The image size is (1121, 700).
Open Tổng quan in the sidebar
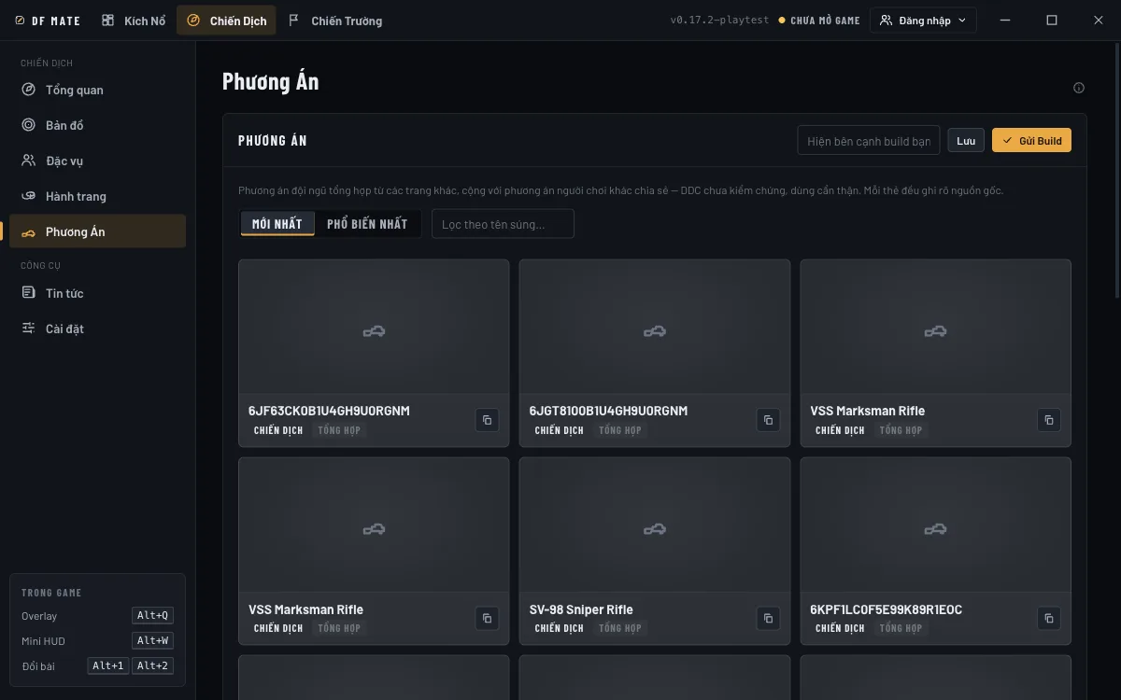pyautogui.click(x=97, y=90)
